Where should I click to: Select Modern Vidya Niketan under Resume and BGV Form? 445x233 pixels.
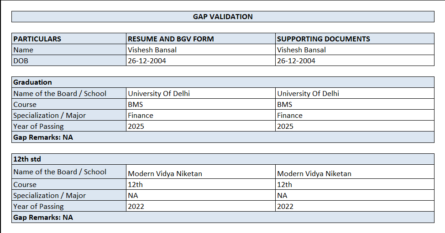(x=165, y=173)
